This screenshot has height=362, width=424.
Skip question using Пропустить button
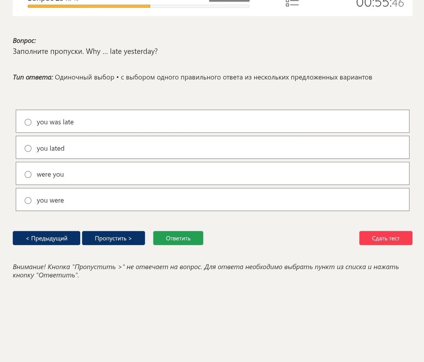[x=114, y=238]
